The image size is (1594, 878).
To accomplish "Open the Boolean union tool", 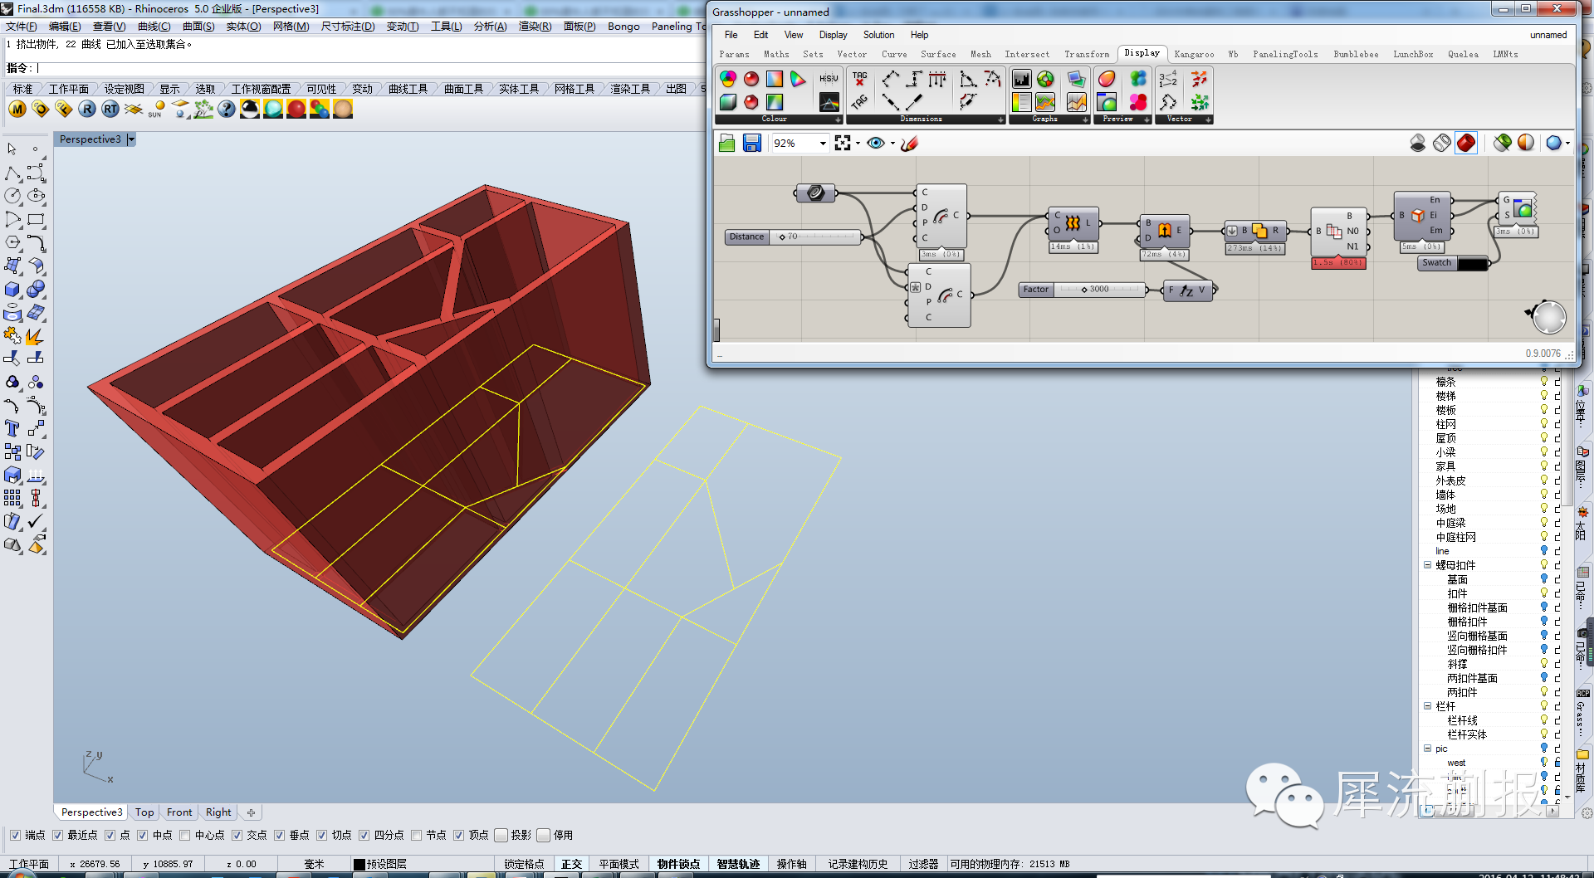I will (x=36, y=290).
